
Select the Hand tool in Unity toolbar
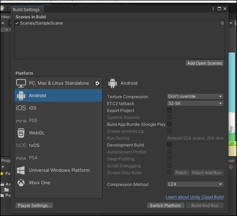(2, 8)
